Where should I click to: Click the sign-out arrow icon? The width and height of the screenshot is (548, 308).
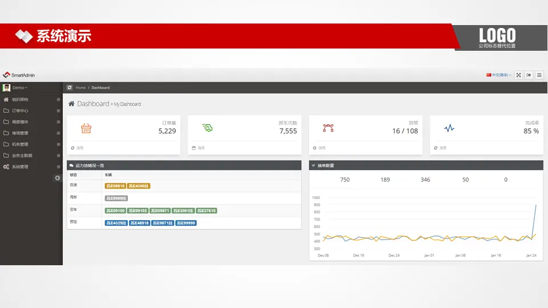coord(529,75)
